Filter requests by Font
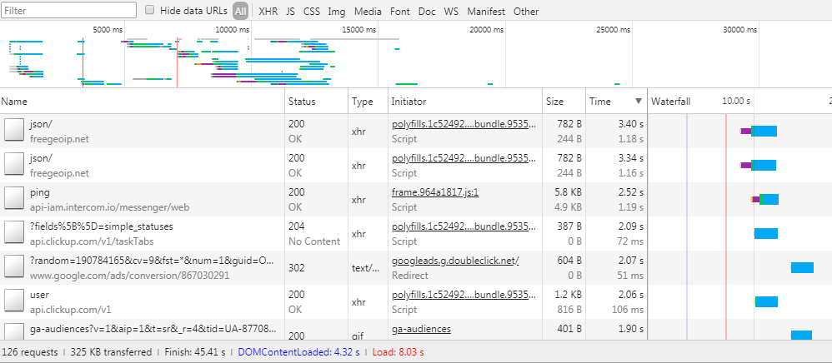The height and width of the screenshot is (363, 832). coord(399,11)
